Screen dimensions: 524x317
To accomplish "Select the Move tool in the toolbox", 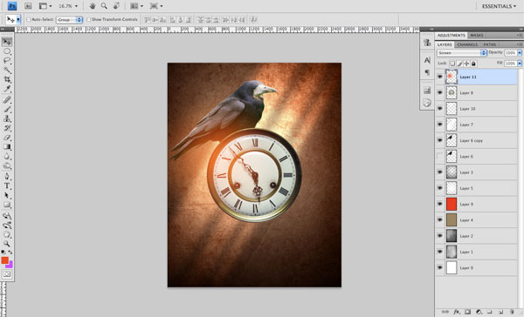I will point(7,42).
